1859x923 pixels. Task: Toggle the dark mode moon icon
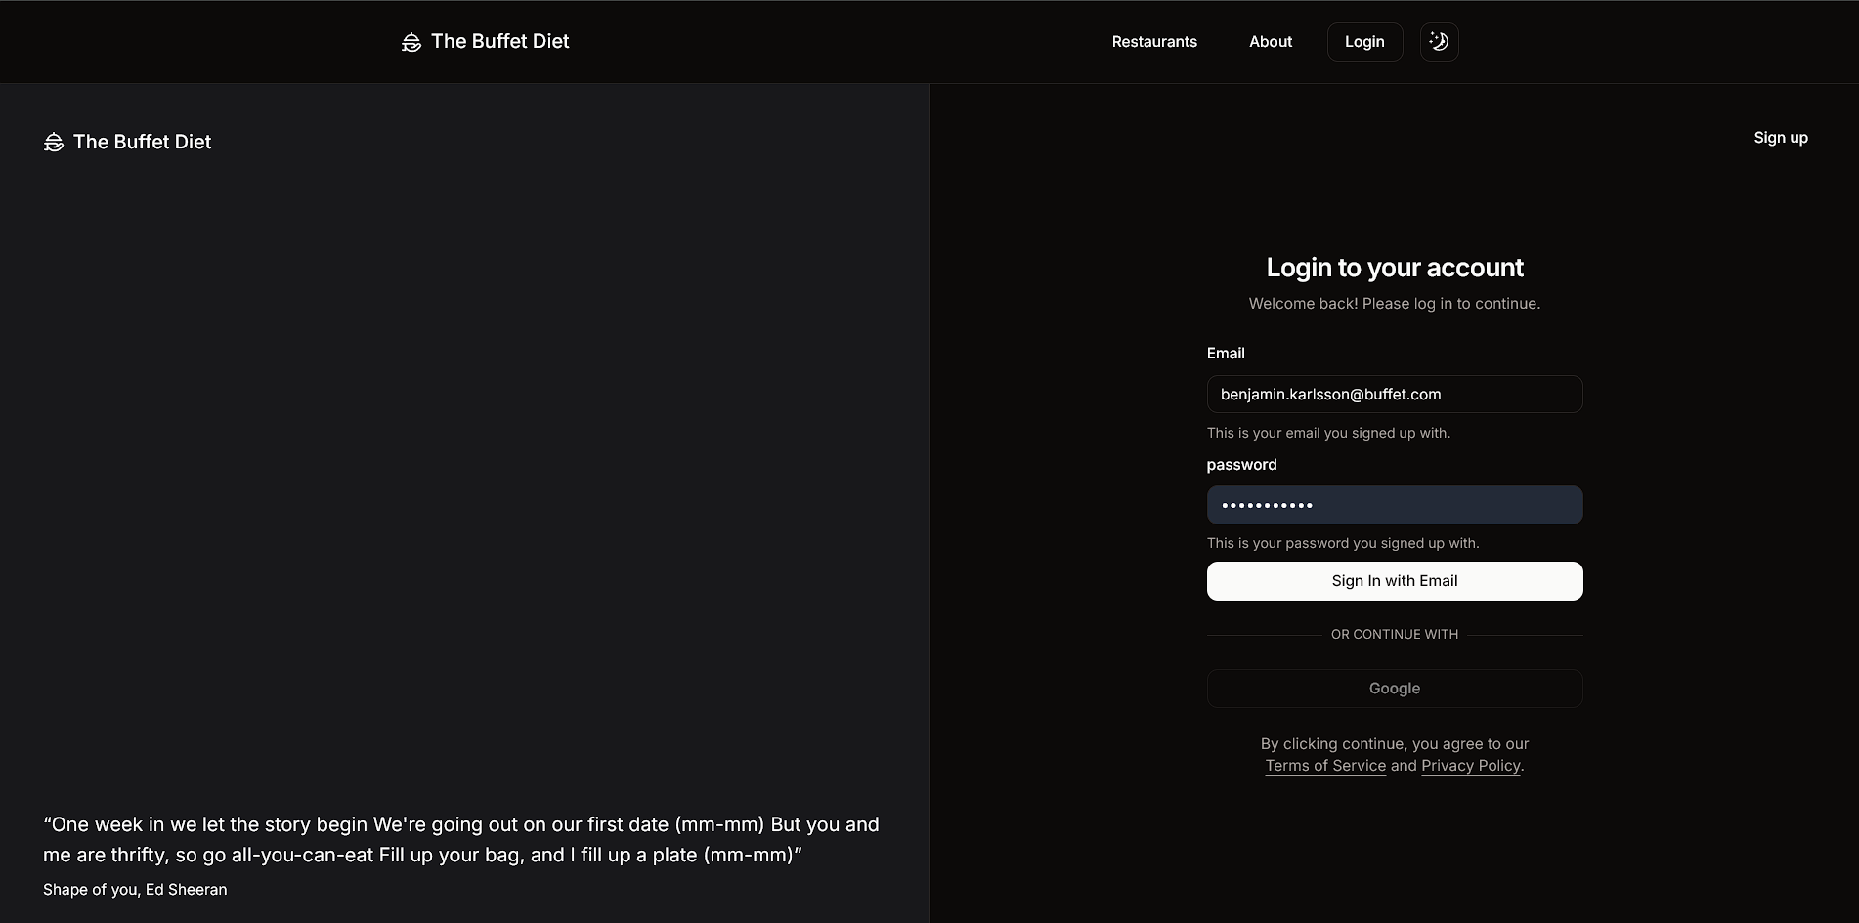(1439, 41)
